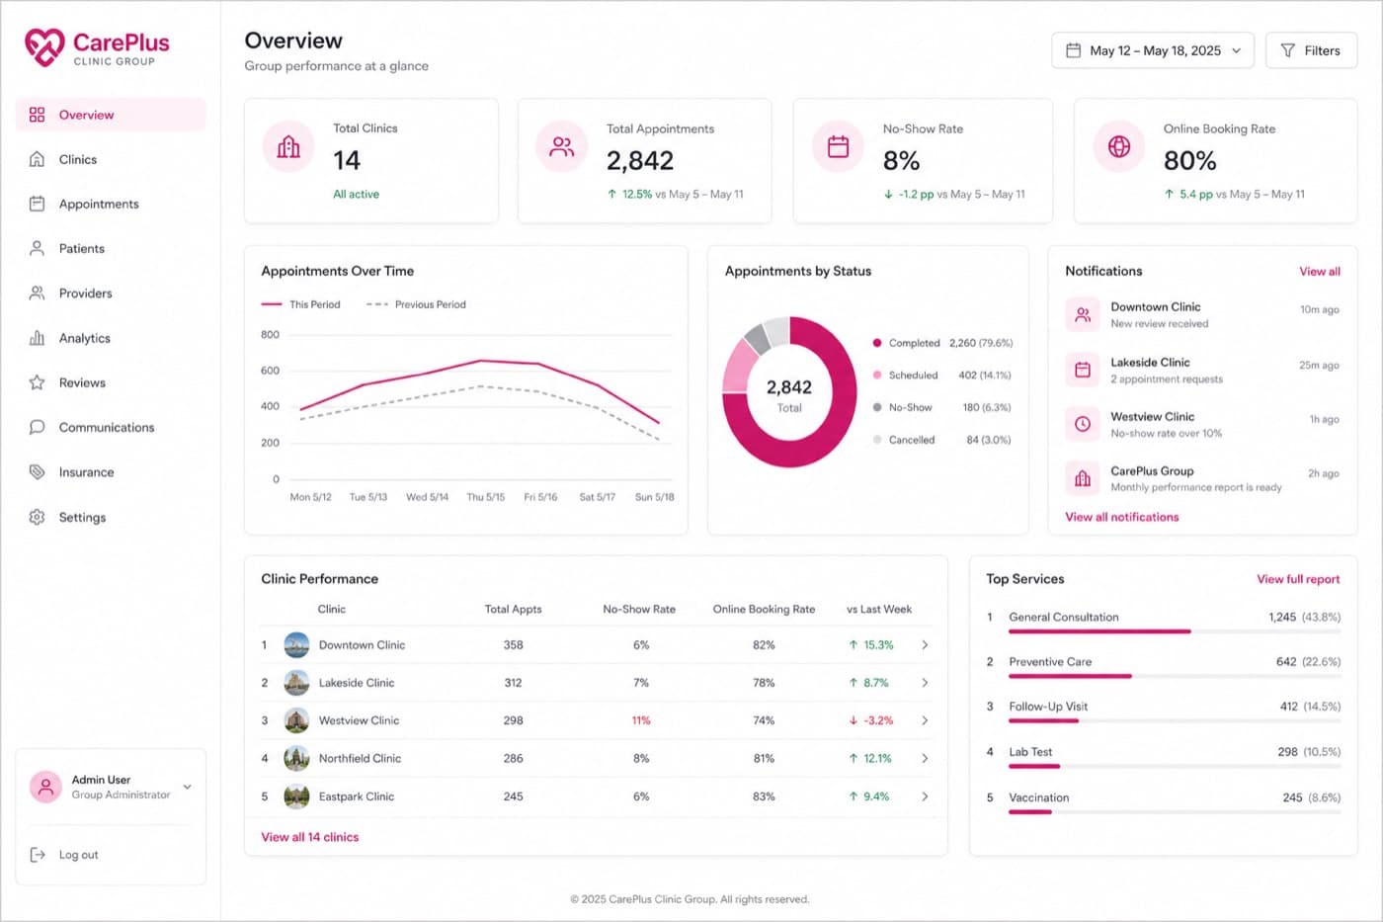
Task: Click the Lakeside Clinic 312 appointments value
Action: click(514, 683)
